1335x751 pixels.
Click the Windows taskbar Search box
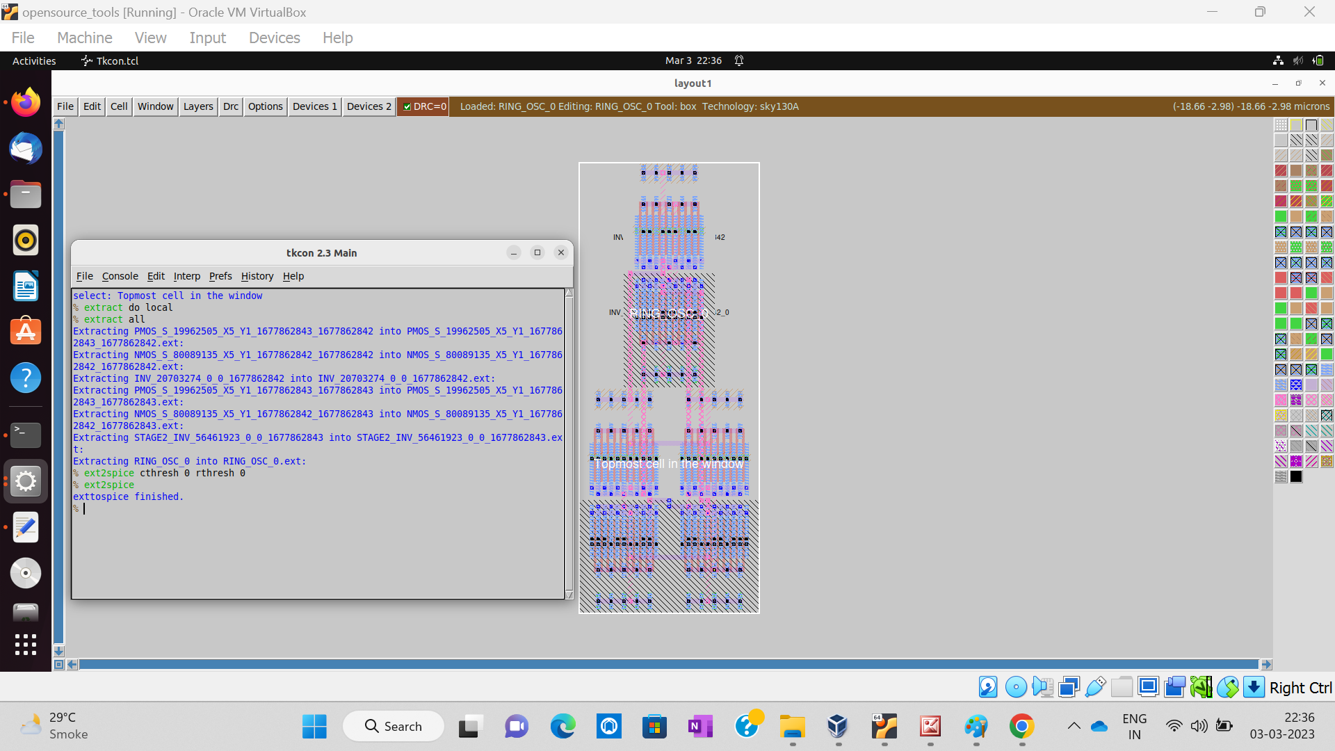point(394,726)
